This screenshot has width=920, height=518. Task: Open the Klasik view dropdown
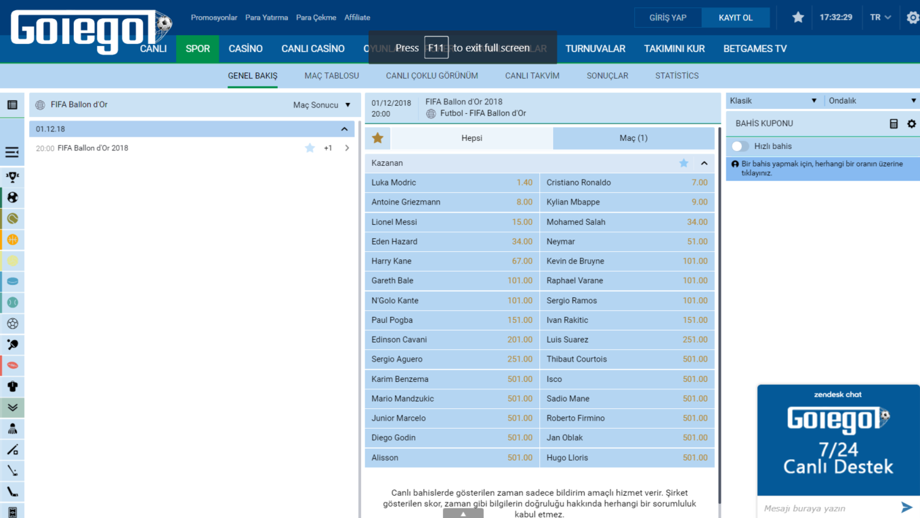(x=774, y=101)
